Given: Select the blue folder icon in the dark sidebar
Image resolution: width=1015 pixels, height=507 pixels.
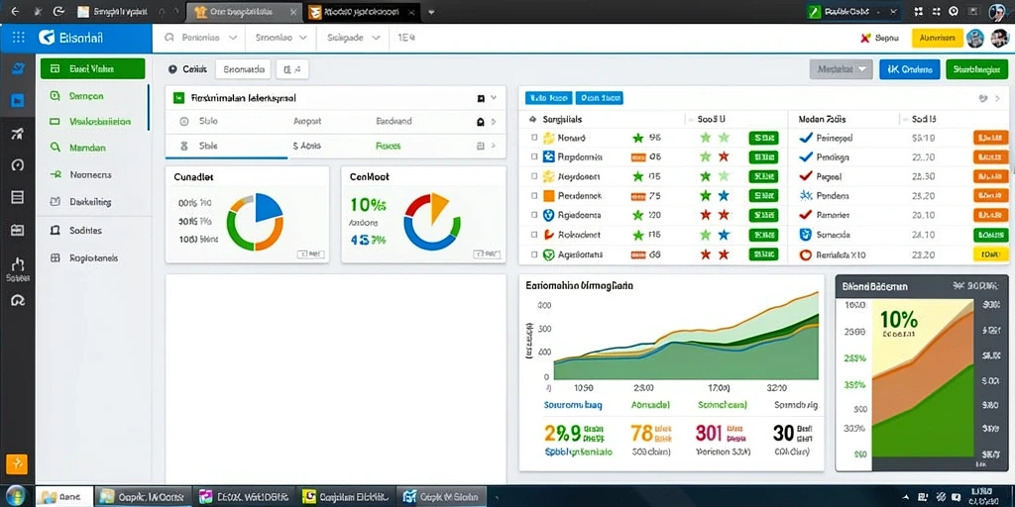Looking at the screenshot, I should point(18,100).
